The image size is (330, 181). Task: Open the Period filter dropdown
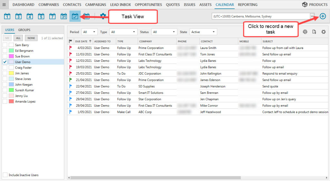pos(89,32)
